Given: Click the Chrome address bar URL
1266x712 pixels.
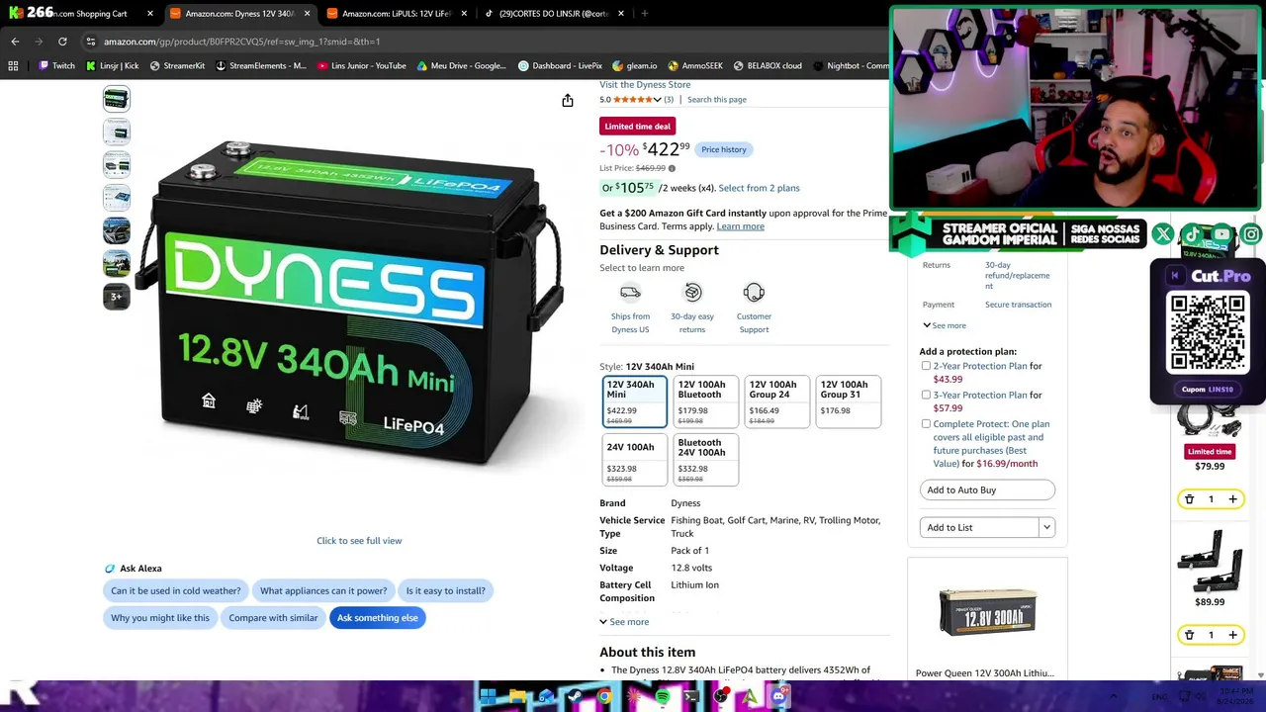Looking at the screenshot, I should coord(242,42).
